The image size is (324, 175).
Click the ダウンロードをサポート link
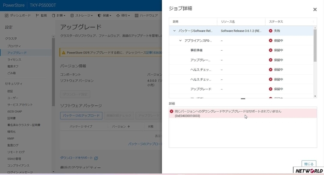(77, 158)
